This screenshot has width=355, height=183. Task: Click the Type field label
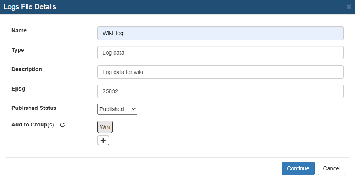[18, 50]
